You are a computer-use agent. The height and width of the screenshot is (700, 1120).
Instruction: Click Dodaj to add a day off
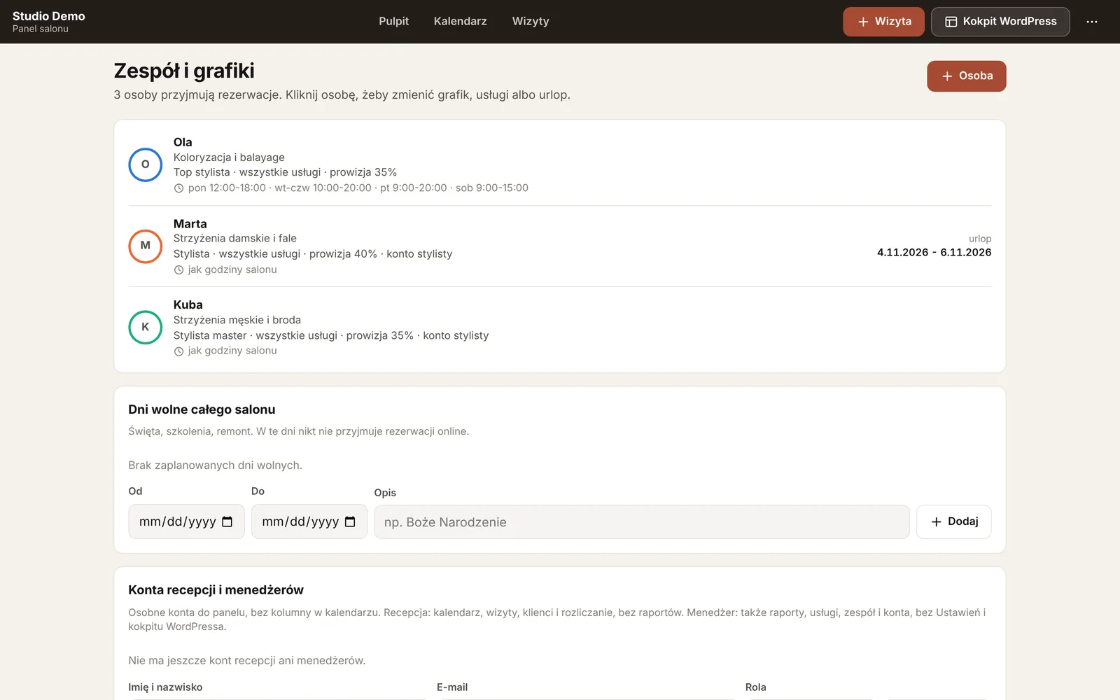tap(953, 521)
